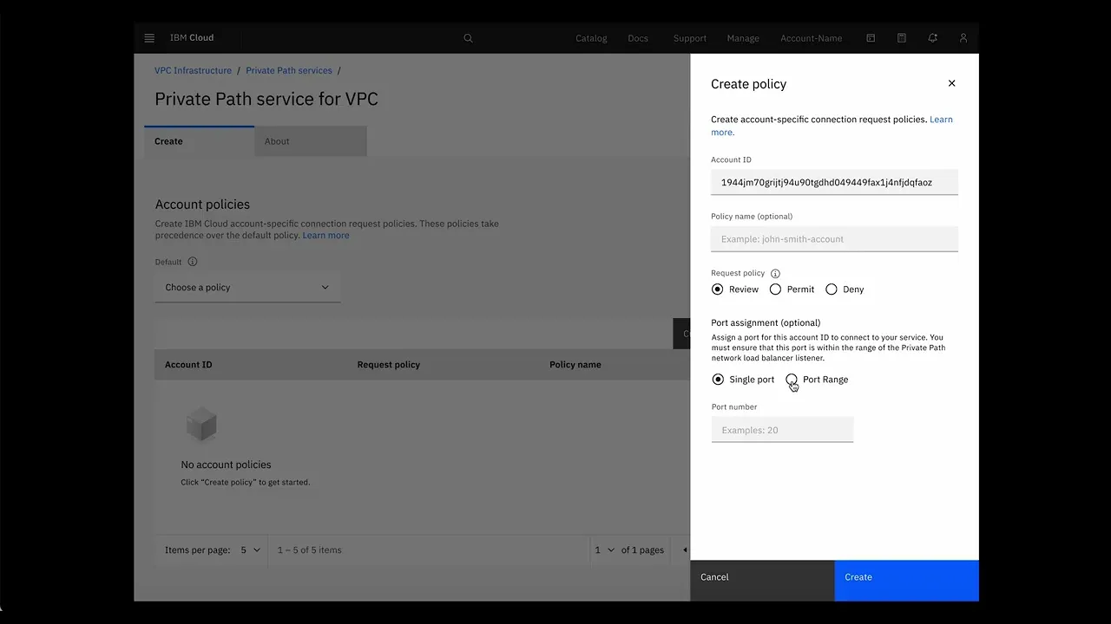The image size is (1111, 624).
Task: Open the page number dropdown
Action: click(603, 550)
